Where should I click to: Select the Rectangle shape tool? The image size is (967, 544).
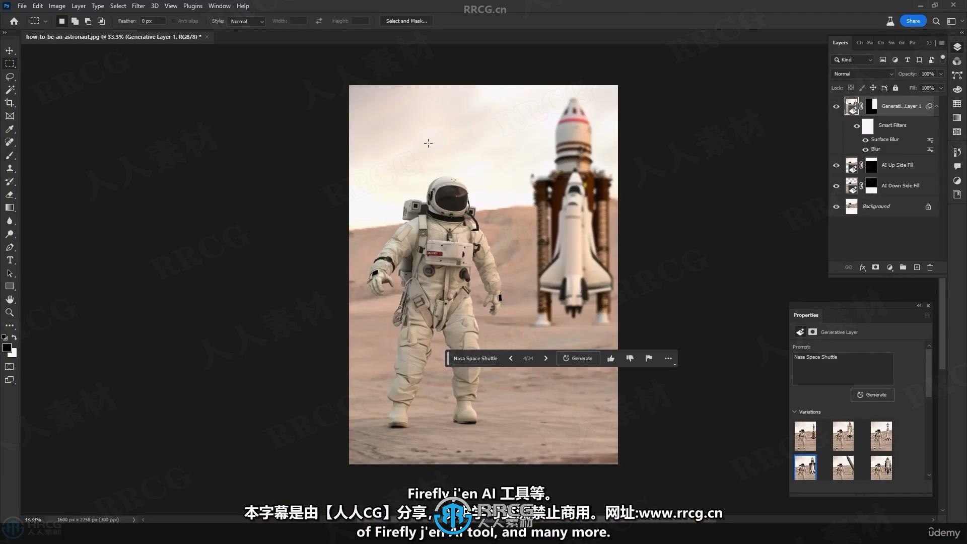pyautogui.click(x=10, y=286)
